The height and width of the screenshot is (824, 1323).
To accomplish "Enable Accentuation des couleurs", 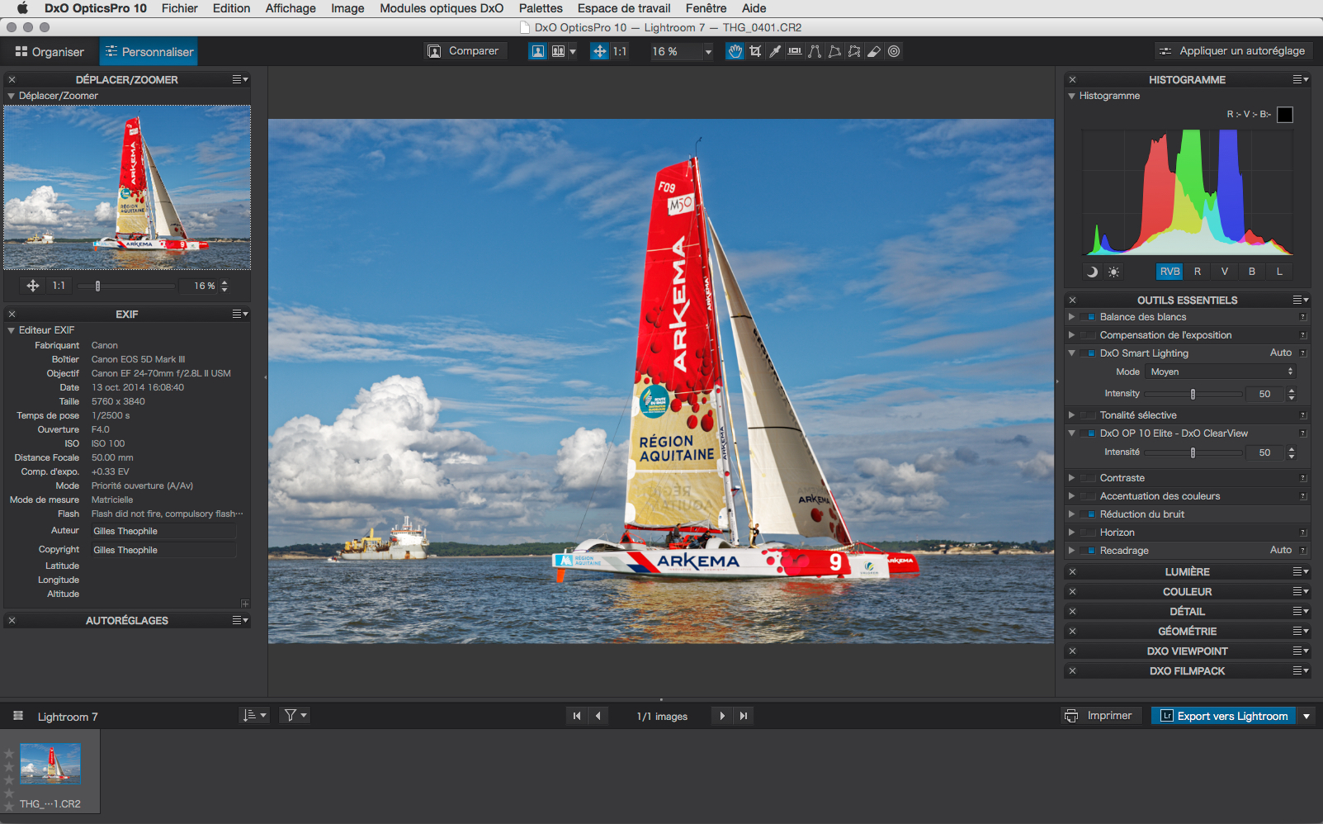I will tap(1089, 496).
